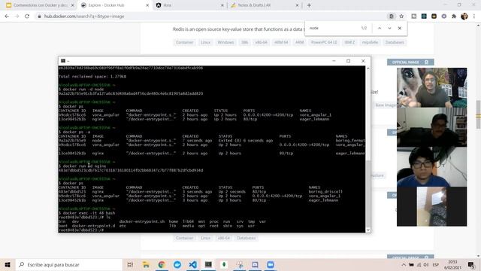This screenshot has height=271, width=481.
Task: Close the find-in-page bar
Action: pos(400,28)
